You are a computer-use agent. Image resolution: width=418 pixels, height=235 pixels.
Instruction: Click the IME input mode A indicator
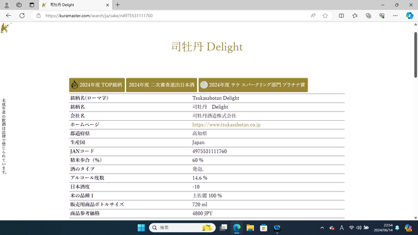pos(342,228)
